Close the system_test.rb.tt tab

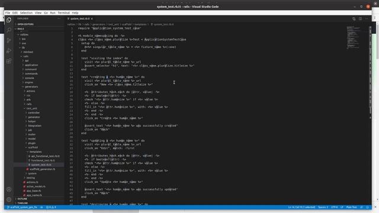click(92, 18)
